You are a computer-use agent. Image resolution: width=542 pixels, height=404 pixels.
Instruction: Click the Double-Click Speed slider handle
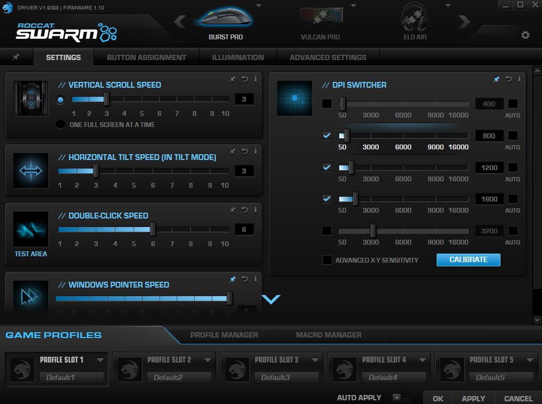[153, 229]
